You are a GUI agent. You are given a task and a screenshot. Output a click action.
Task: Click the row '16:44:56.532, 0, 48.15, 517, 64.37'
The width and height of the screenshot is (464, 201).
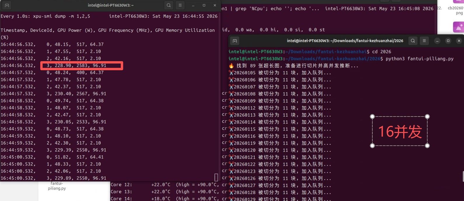pos(52,44)
